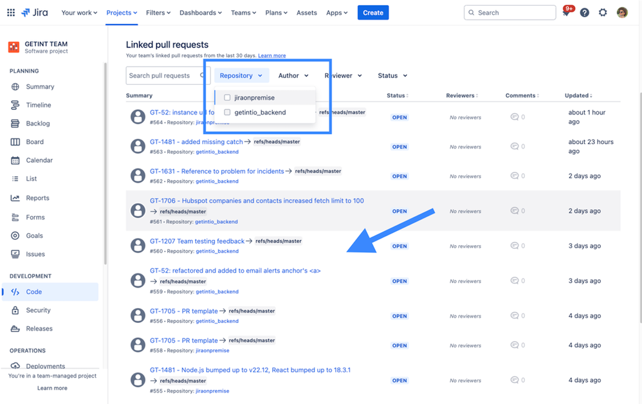This screenshot has height=404, width=642.
Task: Open the Repository filter dropdown
Action: pyautogui.click(x=241, y=76)
